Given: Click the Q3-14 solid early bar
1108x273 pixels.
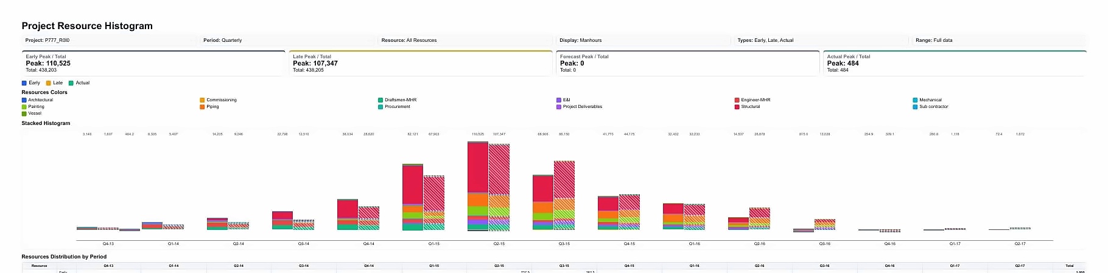Looking at the screenshot, I should point(282,220).
